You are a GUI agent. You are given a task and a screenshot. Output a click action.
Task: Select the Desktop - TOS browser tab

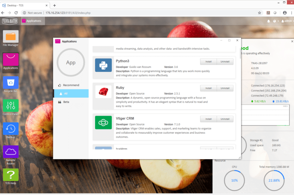pyautogui.click(x=25, y=5)
